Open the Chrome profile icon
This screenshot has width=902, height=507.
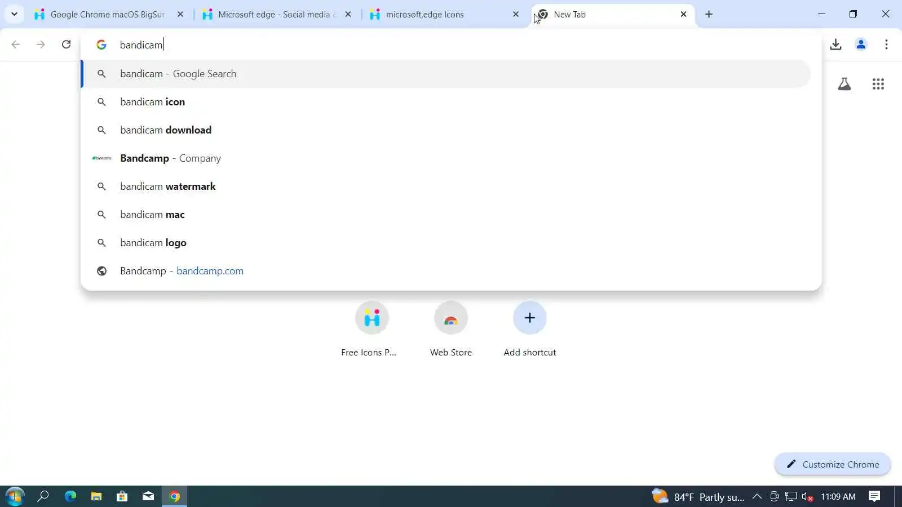861,45
